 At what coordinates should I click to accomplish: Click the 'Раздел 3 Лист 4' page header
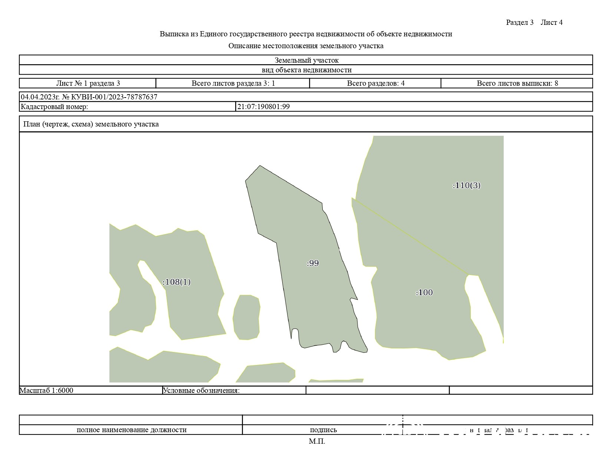[x=534, y=23]
